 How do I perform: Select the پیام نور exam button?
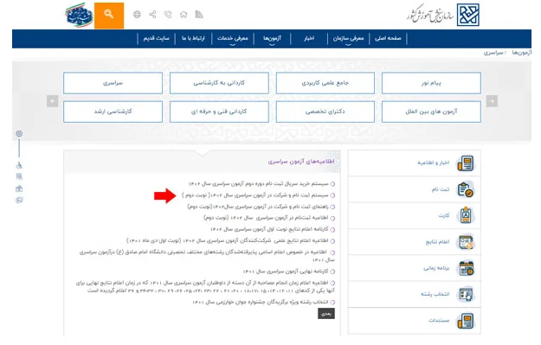click(431, 83)
